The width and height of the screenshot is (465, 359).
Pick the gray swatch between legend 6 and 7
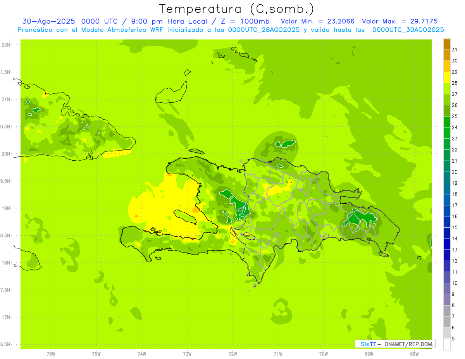pos(447,322)
